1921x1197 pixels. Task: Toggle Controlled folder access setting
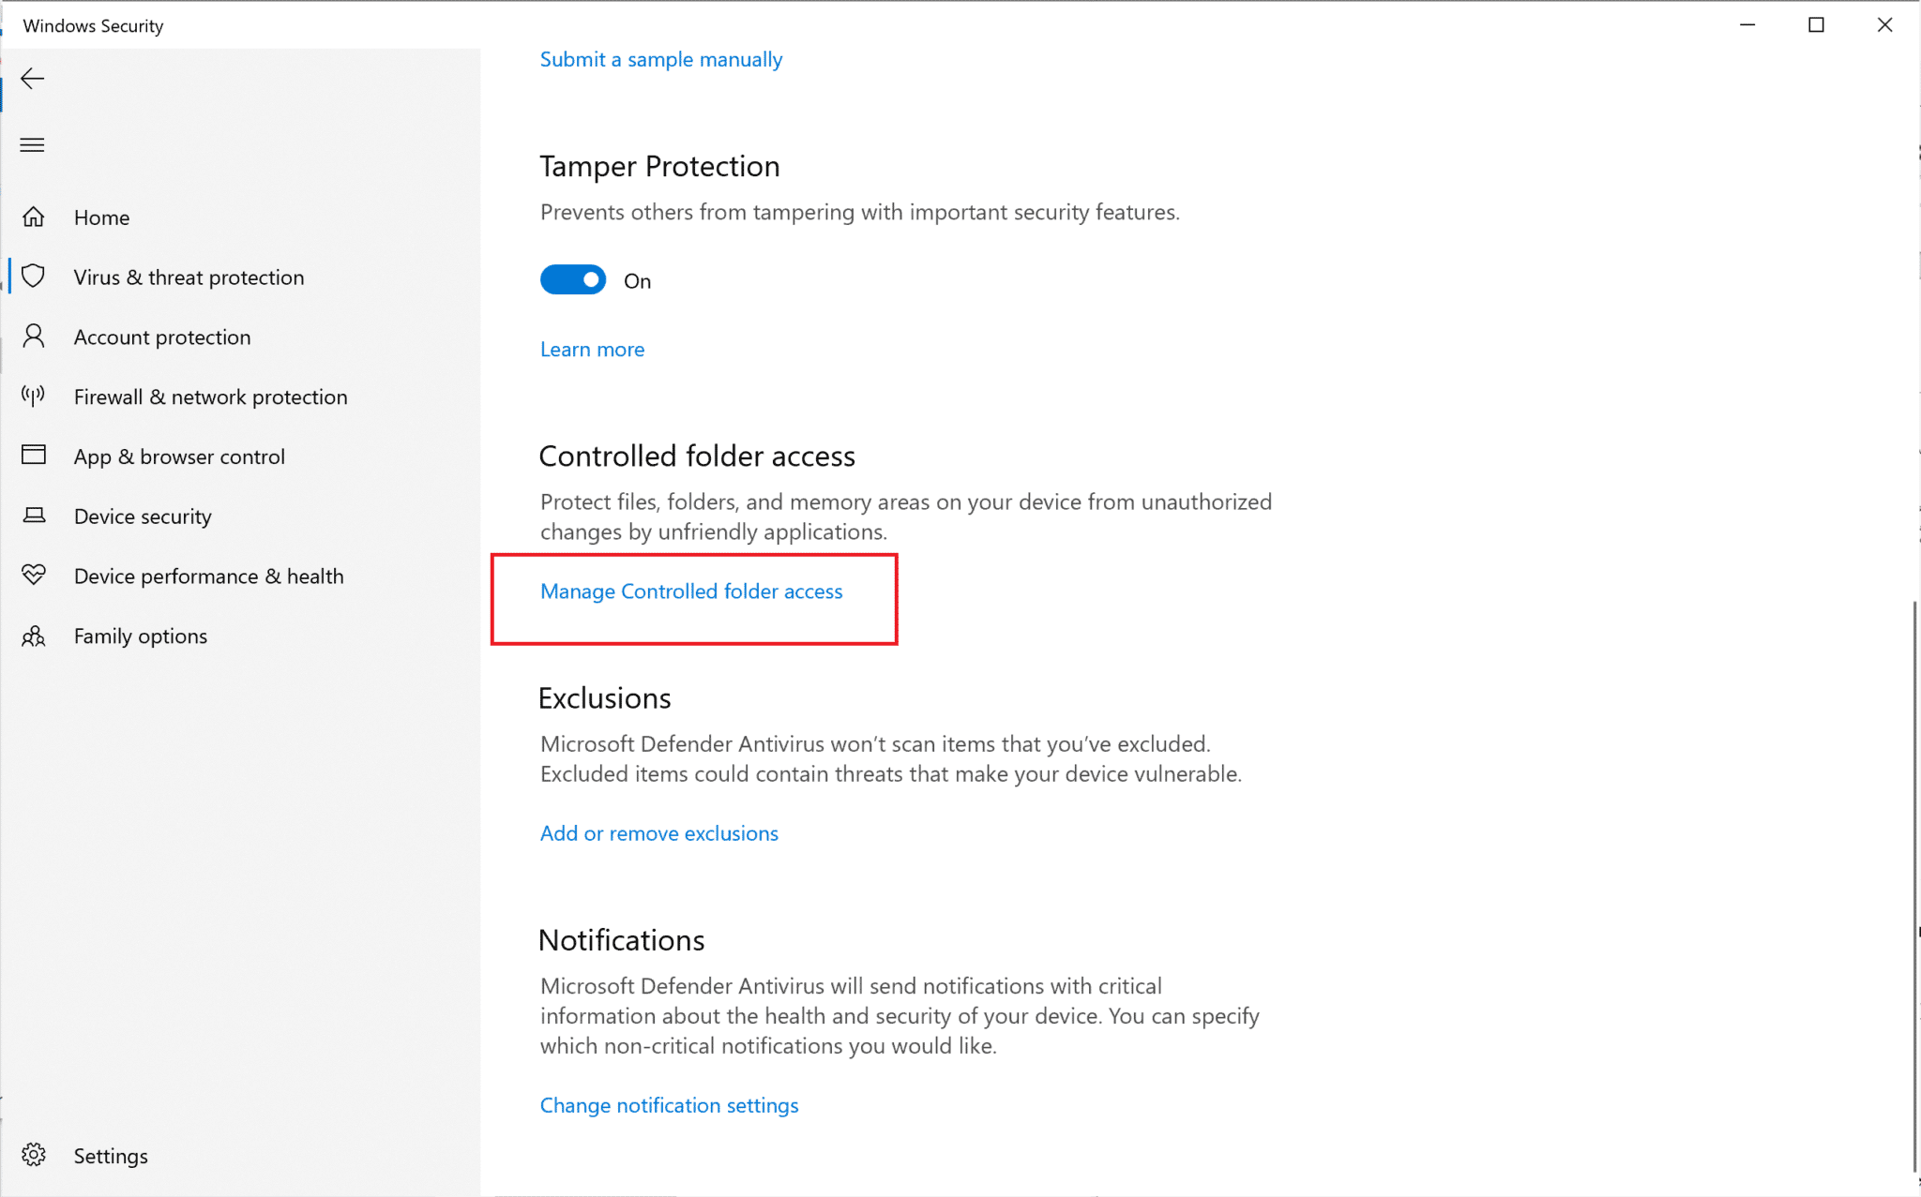pyautogui.click(x=693, y=591)
